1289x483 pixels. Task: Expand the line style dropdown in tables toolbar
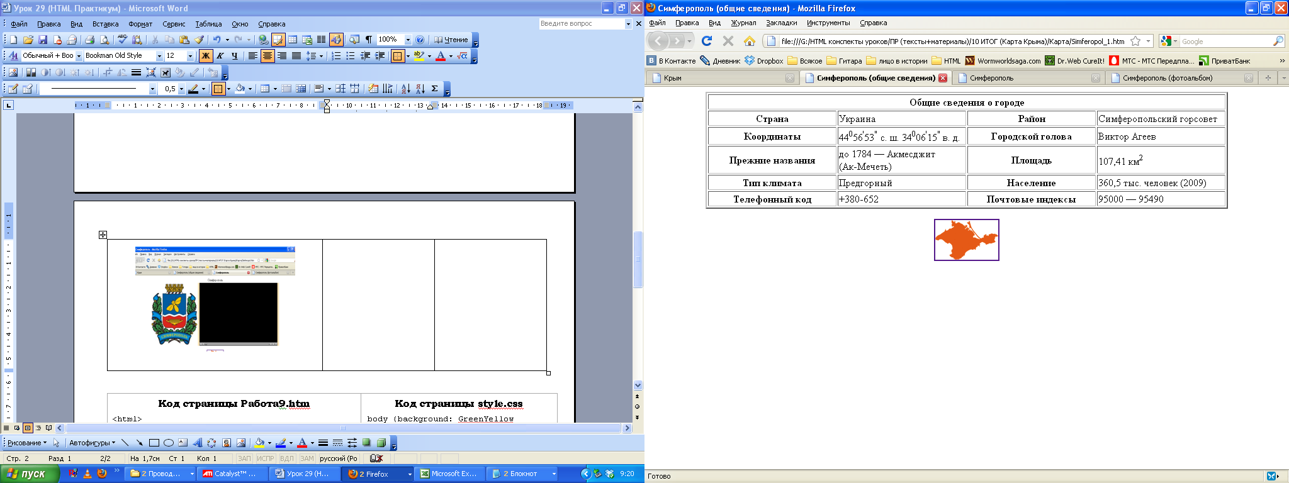click(x=152, y=89)
